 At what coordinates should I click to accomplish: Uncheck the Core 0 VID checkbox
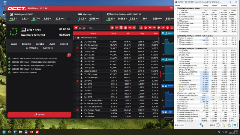click(x=77, y=81)
